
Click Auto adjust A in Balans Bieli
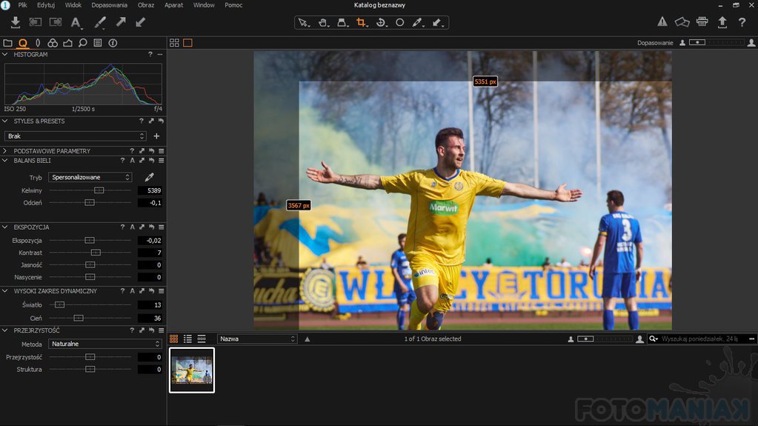[x=132, y=161]
